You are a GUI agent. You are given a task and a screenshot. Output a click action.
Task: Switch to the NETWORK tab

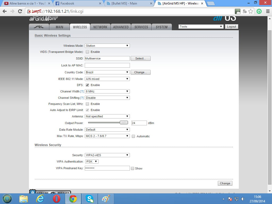pos(100,27)
